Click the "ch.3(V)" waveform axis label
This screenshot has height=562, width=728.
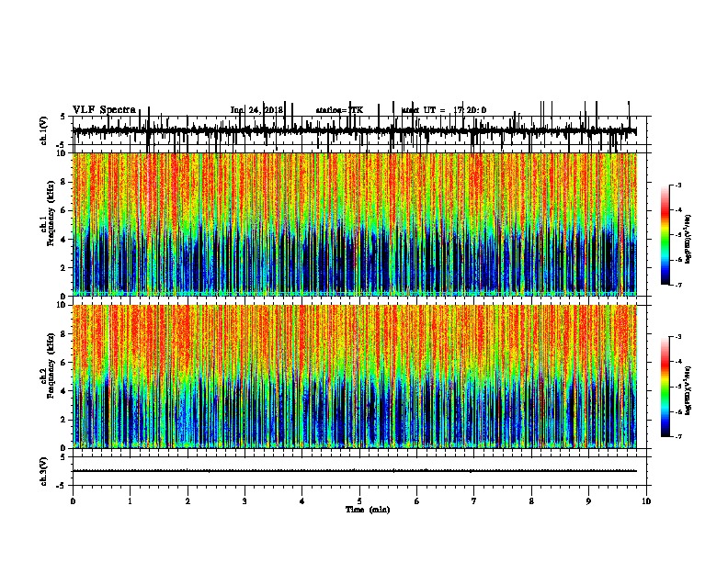[x=43, y=471]
